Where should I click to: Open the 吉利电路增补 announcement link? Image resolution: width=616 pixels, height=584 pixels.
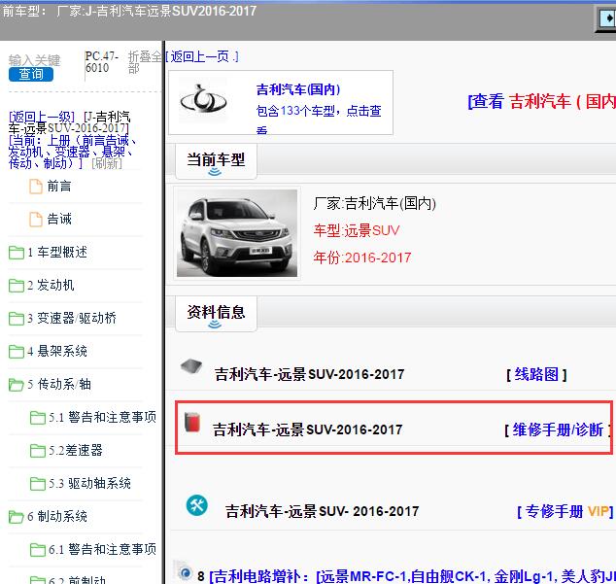coord(413,576)
